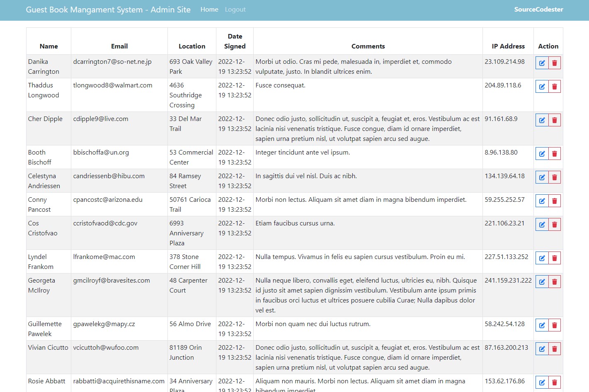Edit the Georgeta McIlroy entry

point(542,281)
